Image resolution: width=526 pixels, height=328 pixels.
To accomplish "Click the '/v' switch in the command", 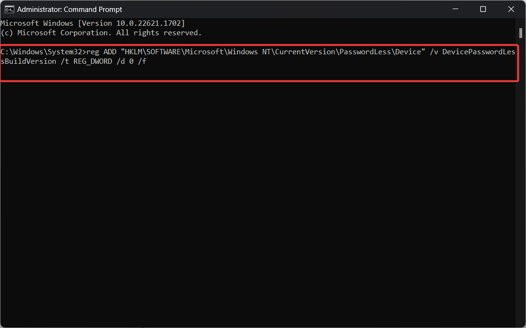I will click(434, 51).
